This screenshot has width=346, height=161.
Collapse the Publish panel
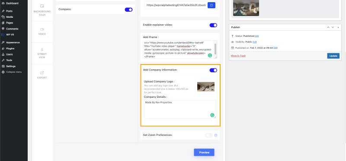click(x=338, y=27)
